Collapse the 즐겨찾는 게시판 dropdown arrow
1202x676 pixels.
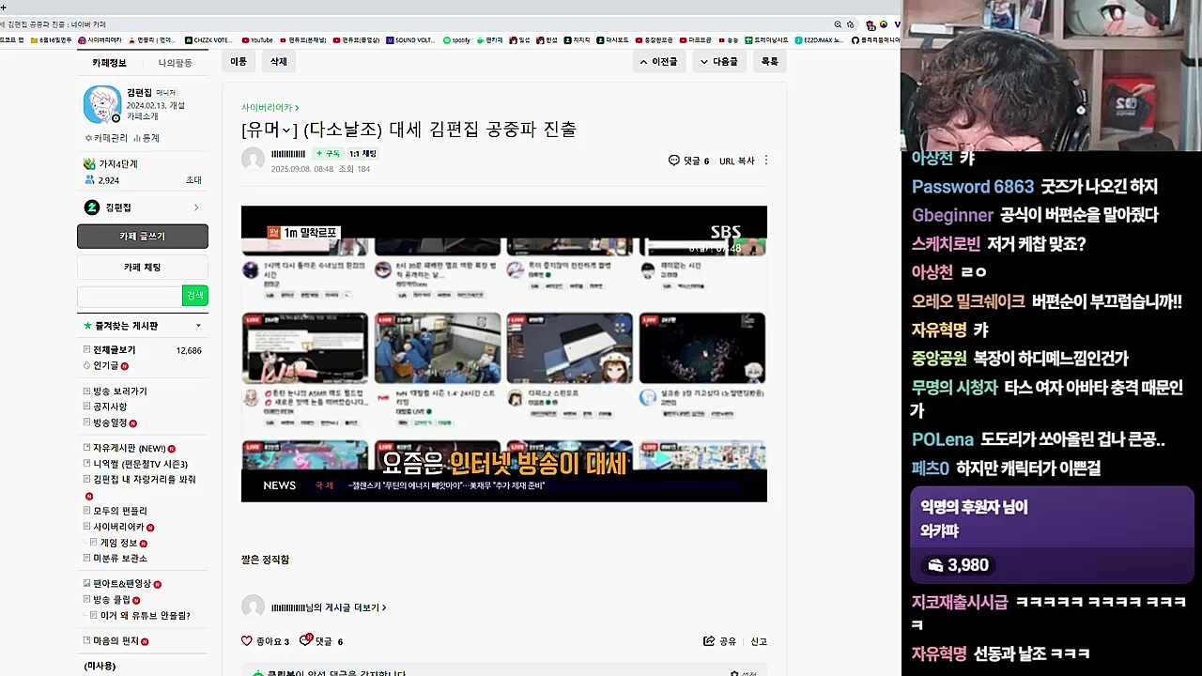(198, 326)
